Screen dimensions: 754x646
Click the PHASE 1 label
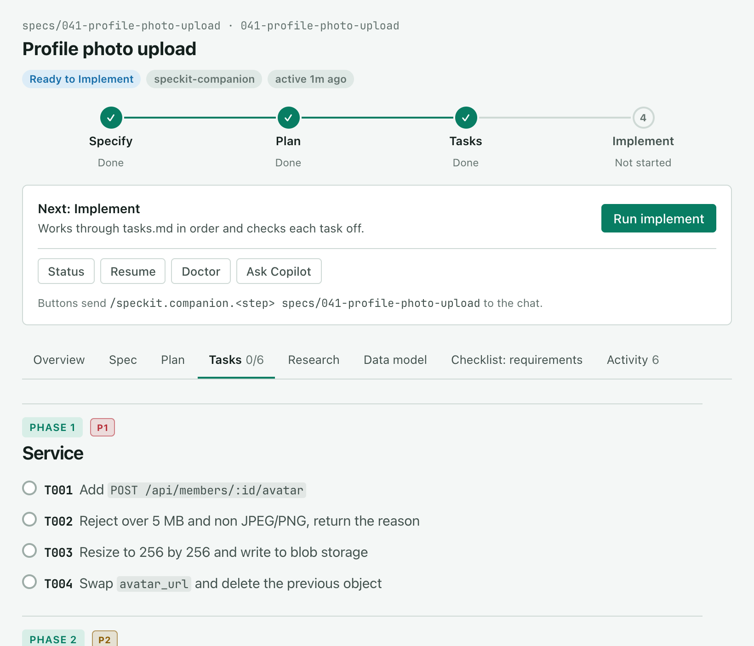(x=52, y=427)
